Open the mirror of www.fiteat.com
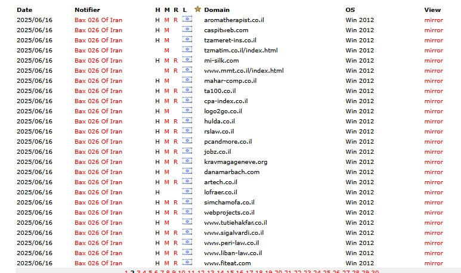The height and width of the screenshot is (273, 461). 434,263
